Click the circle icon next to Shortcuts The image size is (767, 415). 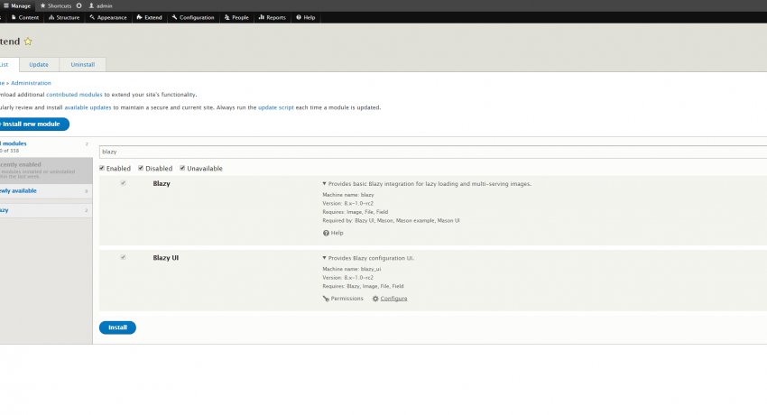(x=79, y=6)
